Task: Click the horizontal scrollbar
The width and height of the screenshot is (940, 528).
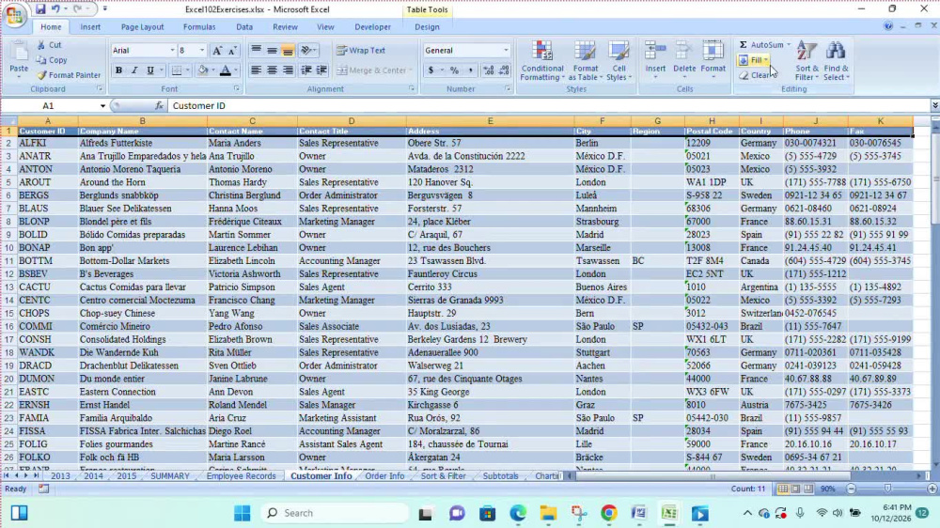Action: tap(713, 476)
